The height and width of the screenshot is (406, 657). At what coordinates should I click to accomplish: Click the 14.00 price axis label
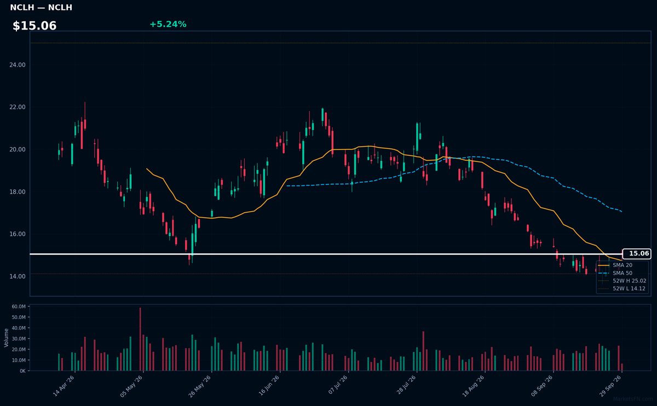pos(18,276)
